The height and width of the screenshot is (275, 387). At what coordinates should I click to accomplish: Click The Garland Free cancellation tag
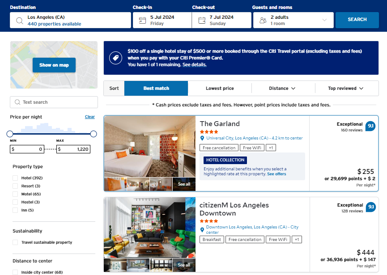tap(219, 148)
